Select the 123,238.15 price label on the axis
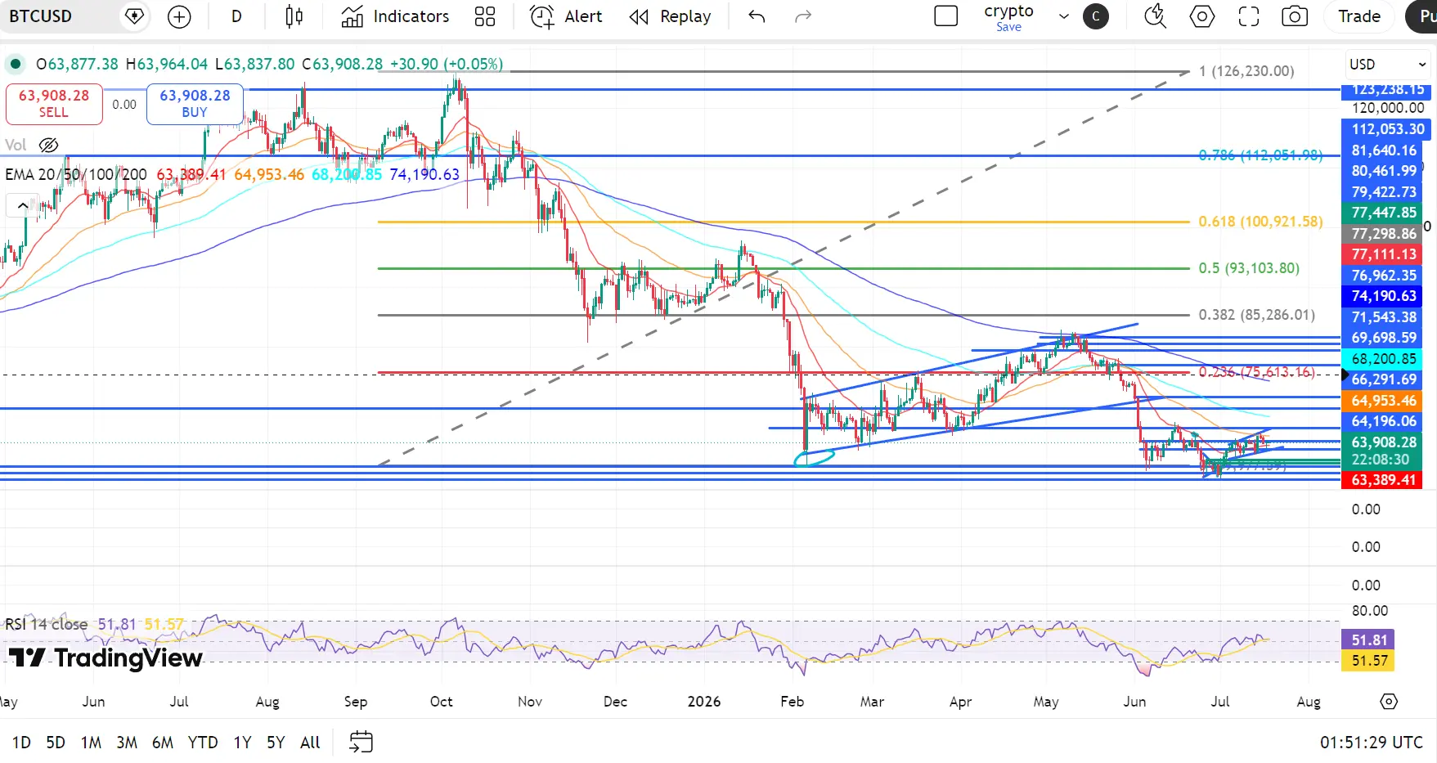1437x763 pixels. point(1387,90)
